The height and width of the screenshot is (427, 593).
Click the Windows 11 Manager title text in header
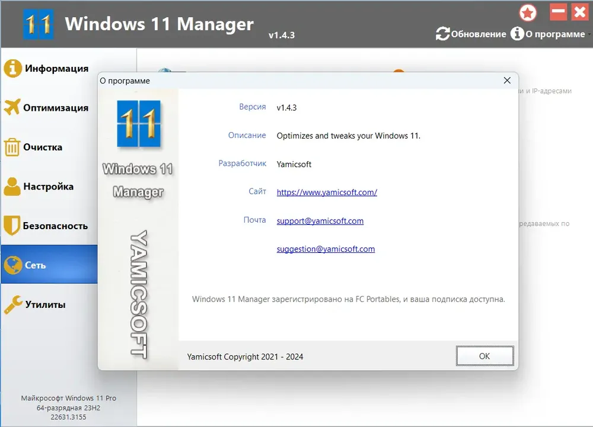tap(159, 24)
